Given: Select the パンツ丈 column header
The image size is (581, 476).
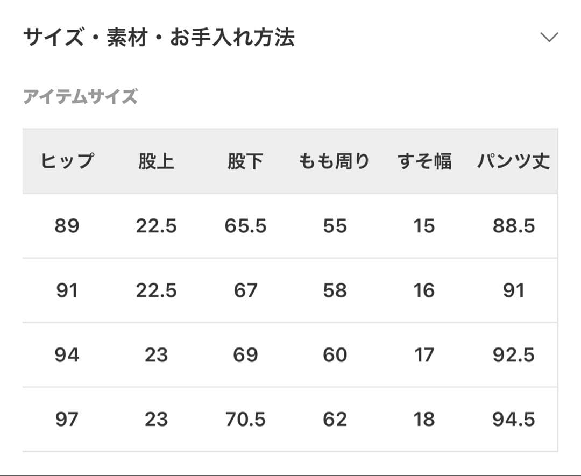Looking at the screenshot, I should coord(513,161).
